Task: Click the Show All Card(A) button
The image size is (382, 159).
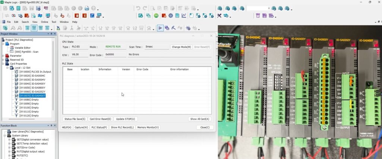Action: point(200,119)
